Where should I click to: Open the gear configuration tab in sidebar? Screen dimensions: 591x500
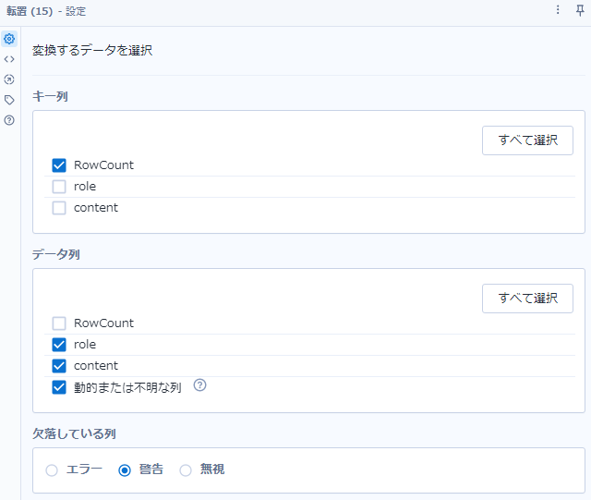(x=9, y=39)
